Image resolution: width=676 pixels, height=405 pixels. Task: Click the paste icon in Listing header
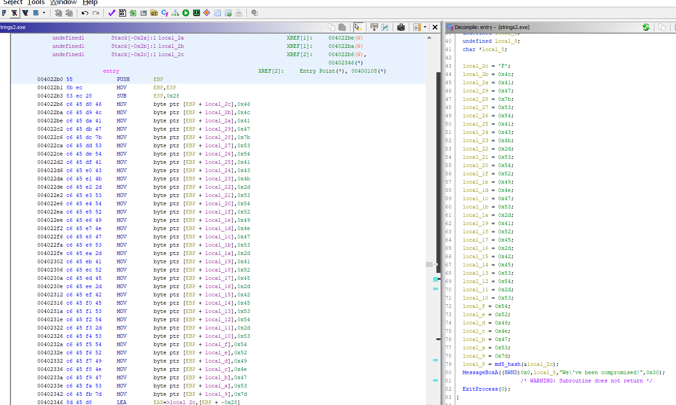pos(342,27)
